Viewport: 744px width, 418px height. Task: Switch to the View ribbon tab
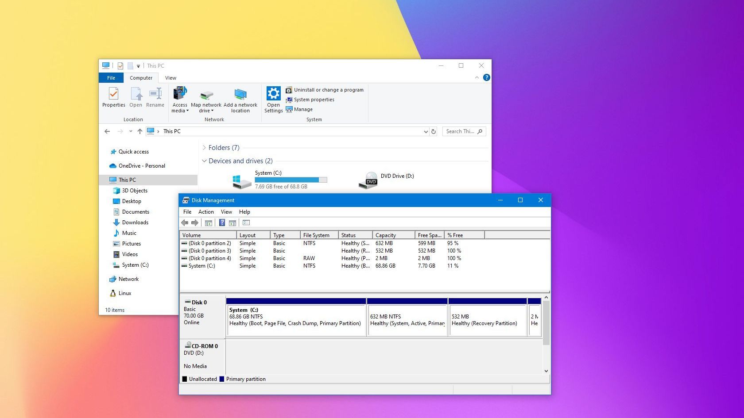point(170,78)
